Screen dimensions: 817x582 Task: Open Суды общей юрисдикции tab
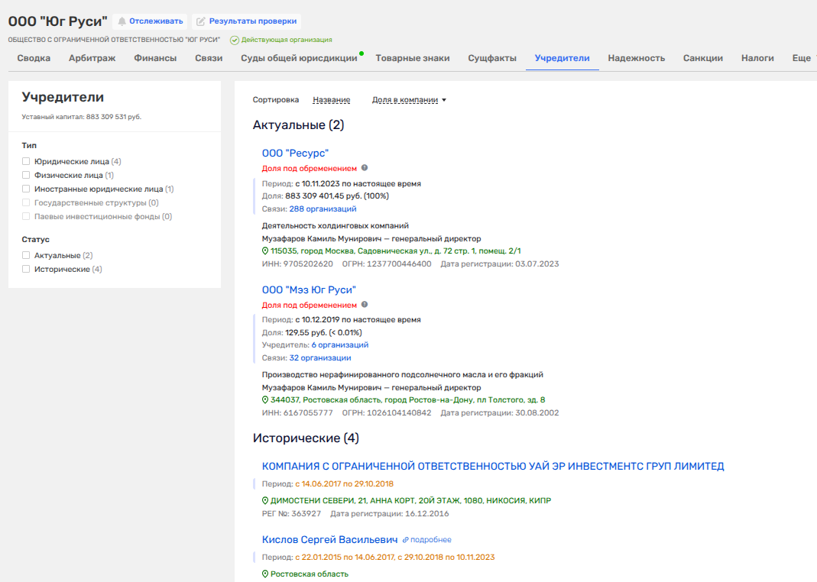[299, 58]
